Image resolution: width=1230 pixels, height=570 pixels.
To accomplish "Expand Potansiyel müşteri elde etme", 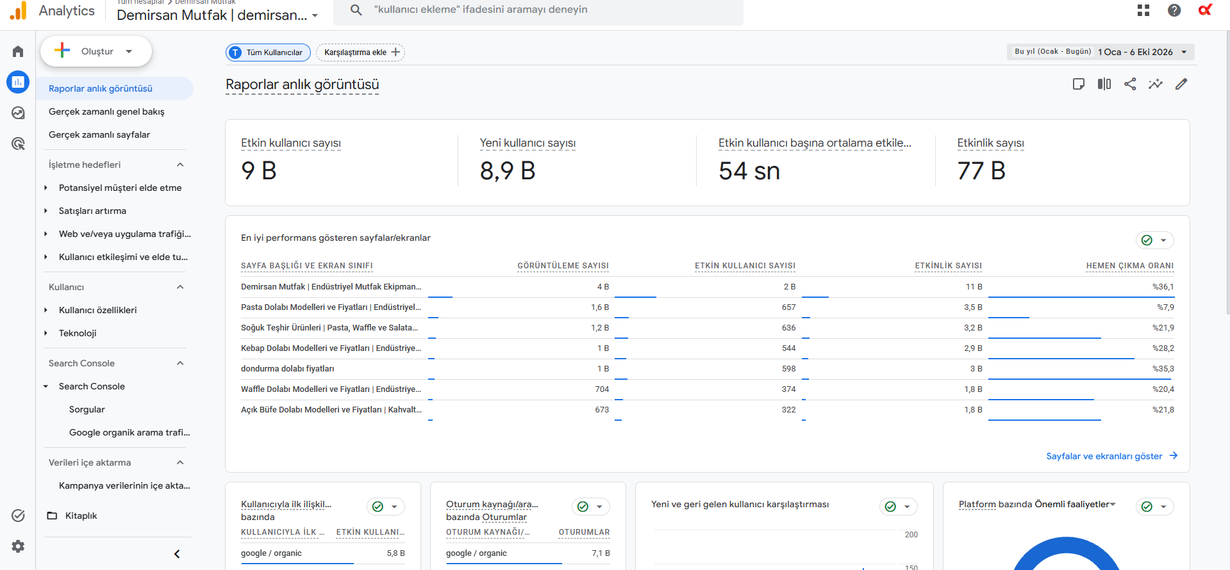I will pyautogui.click(x=46, y=188).
